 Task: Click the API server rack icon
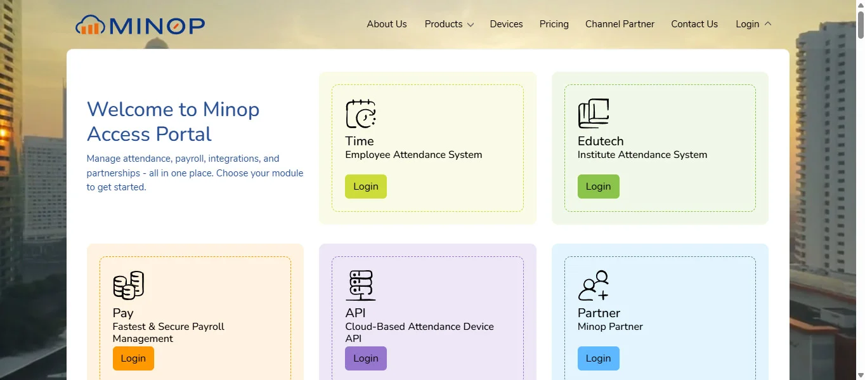(360, 285)
